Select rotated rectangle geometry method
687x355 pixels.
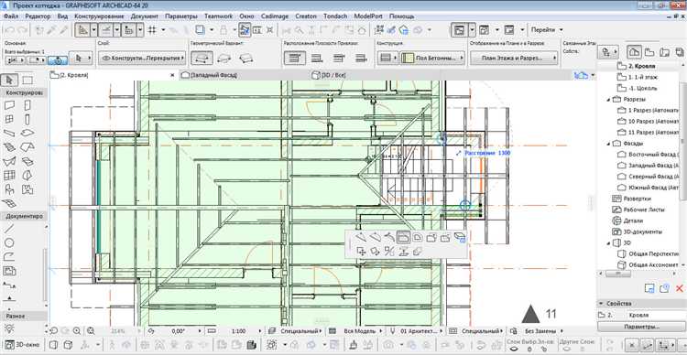tap(245, 58)
